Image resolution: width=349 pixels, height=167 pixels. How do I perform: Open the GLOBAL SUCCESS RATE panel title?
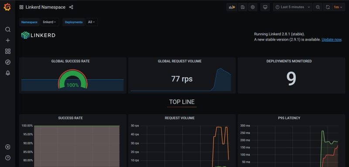coord(71,61)
